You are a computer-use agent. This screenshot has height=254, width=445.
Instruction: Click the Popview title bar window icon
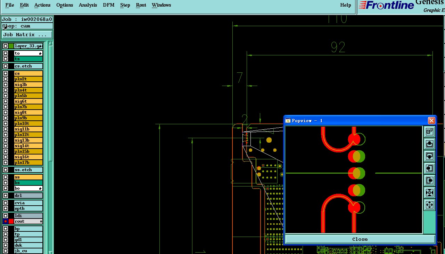(288, 120)
